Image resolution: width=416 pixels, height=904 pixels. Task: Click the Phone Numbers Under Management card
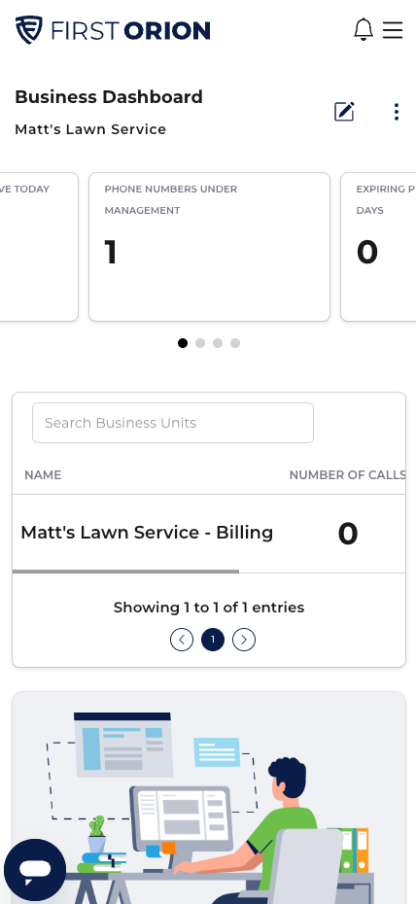tap(209, 247)
